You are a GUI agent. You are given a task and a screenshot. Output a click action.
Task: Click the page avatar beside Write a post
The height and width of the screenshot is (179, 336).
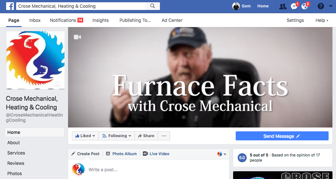click(x=78, y=170)
